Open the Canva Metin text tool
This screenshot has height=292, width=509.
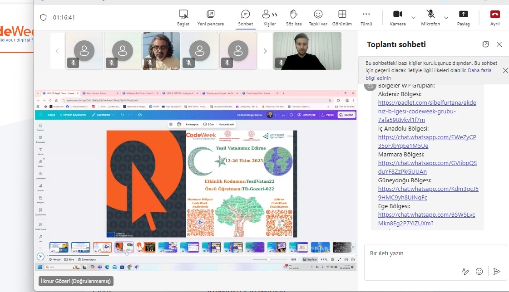tap(40, 151)
